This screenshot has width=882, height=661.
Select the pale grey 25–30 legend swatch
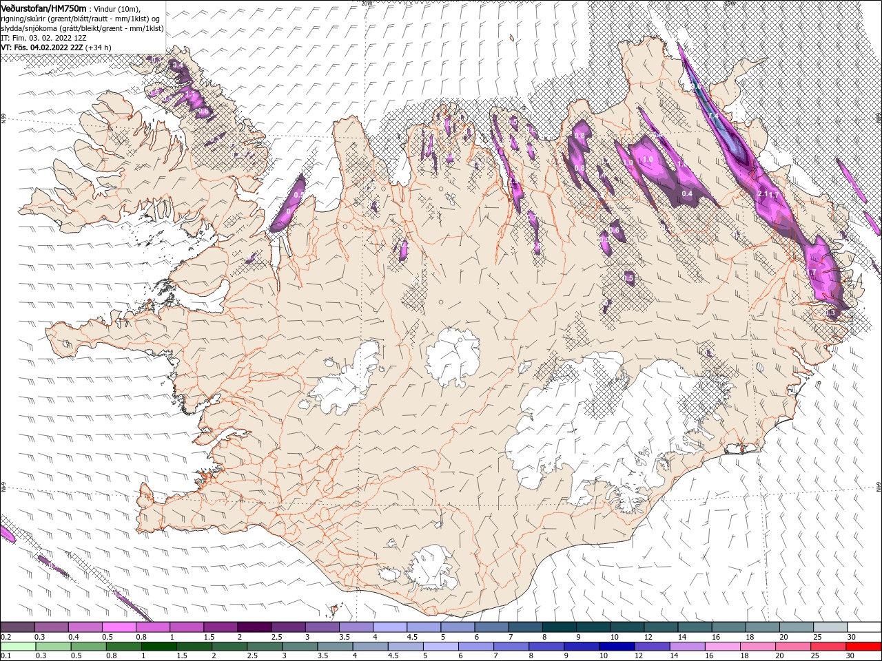(830, 627)
